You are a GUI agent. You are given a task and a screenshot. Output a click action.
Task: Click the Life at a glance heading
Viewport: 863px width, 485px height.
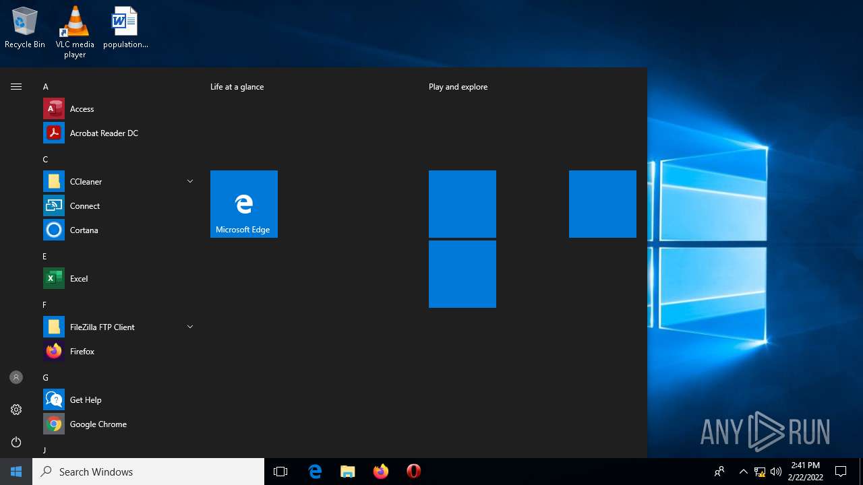(237, 87)
